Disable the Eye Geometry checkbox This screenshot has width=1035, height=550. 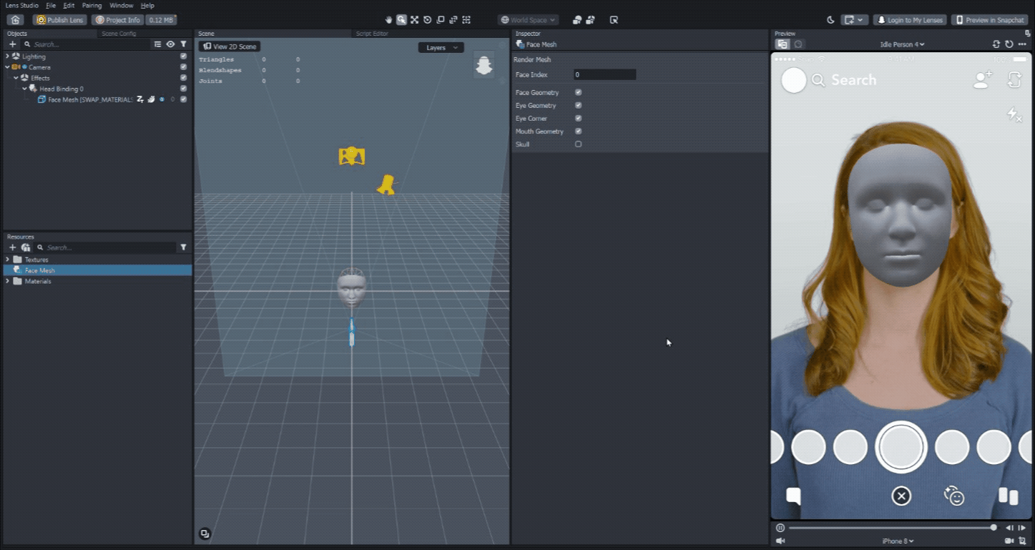[x=578, y=105]
